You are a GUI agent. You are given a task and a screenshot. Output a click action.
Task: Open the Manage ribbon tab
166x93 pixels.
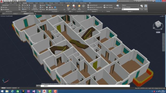(x=51, y=3)
